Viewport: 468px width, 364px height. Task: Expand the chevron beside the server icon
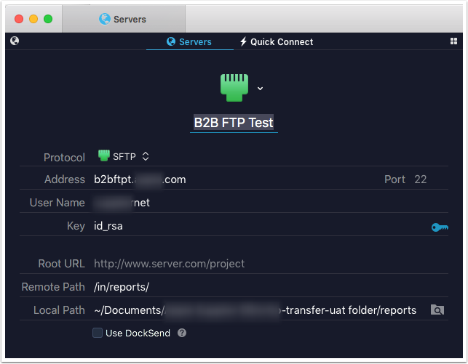coord(260,89)
